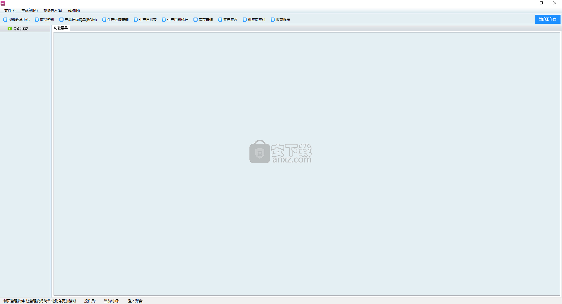
Task: Show 报警提示 from the toolbar
Action: point(280,20)
